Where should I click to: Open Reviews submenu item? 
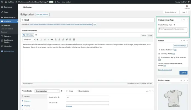[x=4, y=32]
